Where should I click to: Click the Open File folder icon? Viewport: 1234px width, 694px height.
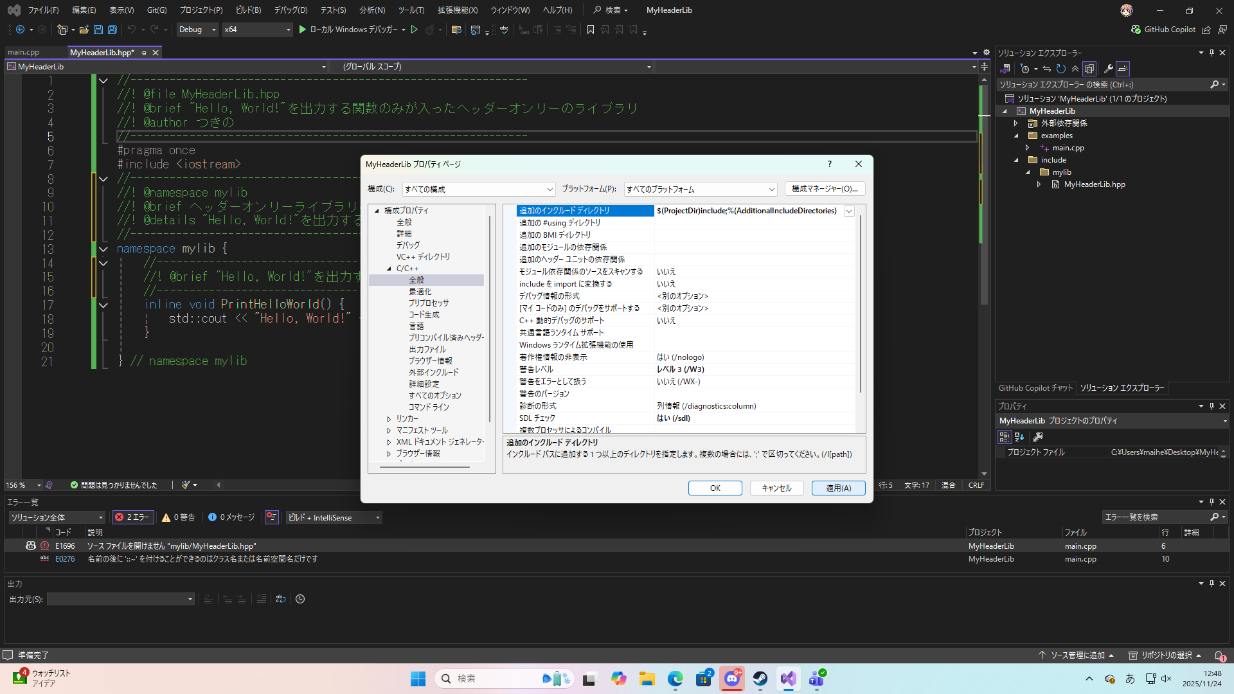coord(84,30)
